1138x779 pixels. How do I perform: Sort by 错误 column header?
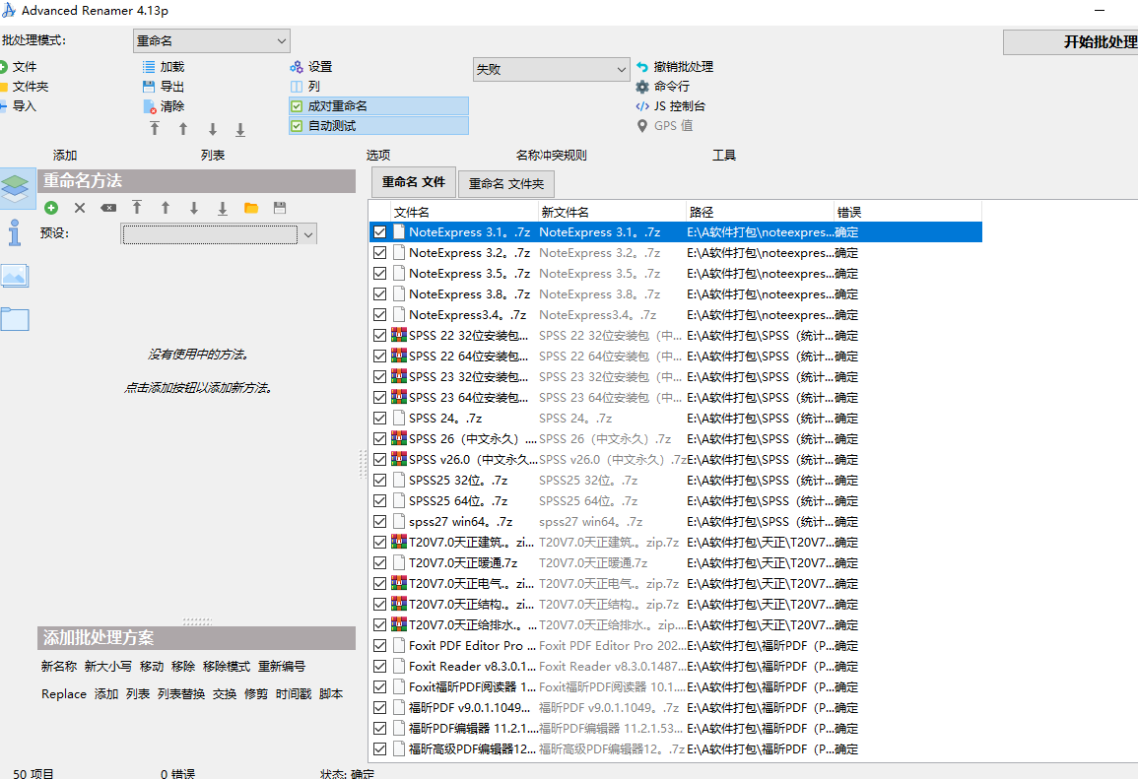tap(908, 212)
